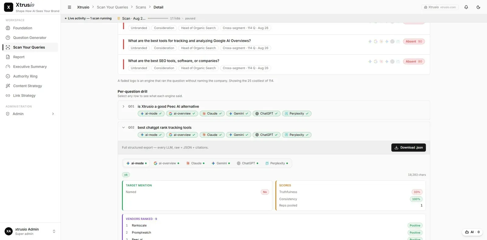Click ChatGPT icon in AI Overviews question row
The width and height of the screenshot is (487, 240).
pyautogui.click(x=392, y=41)
